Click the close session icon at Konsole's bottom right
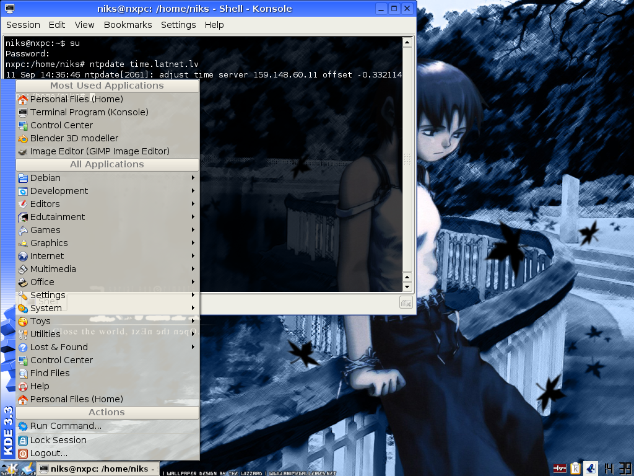The width and height of the screenshot is (634, 476). (406, 302)
